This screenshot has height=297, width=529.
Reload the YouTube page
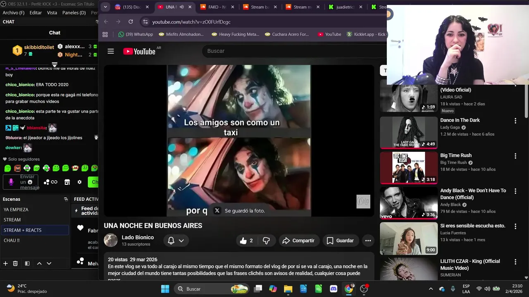(131, 21)
